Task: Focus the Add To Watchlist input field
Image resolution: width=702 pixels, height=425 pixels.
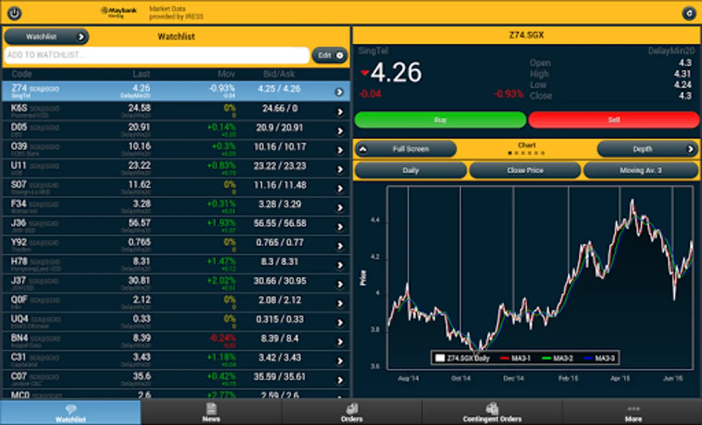Action: [x=156, y=55]
